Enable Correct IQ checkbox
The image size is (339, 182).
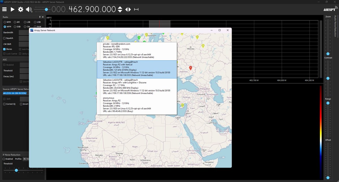[x=4, y=104]
